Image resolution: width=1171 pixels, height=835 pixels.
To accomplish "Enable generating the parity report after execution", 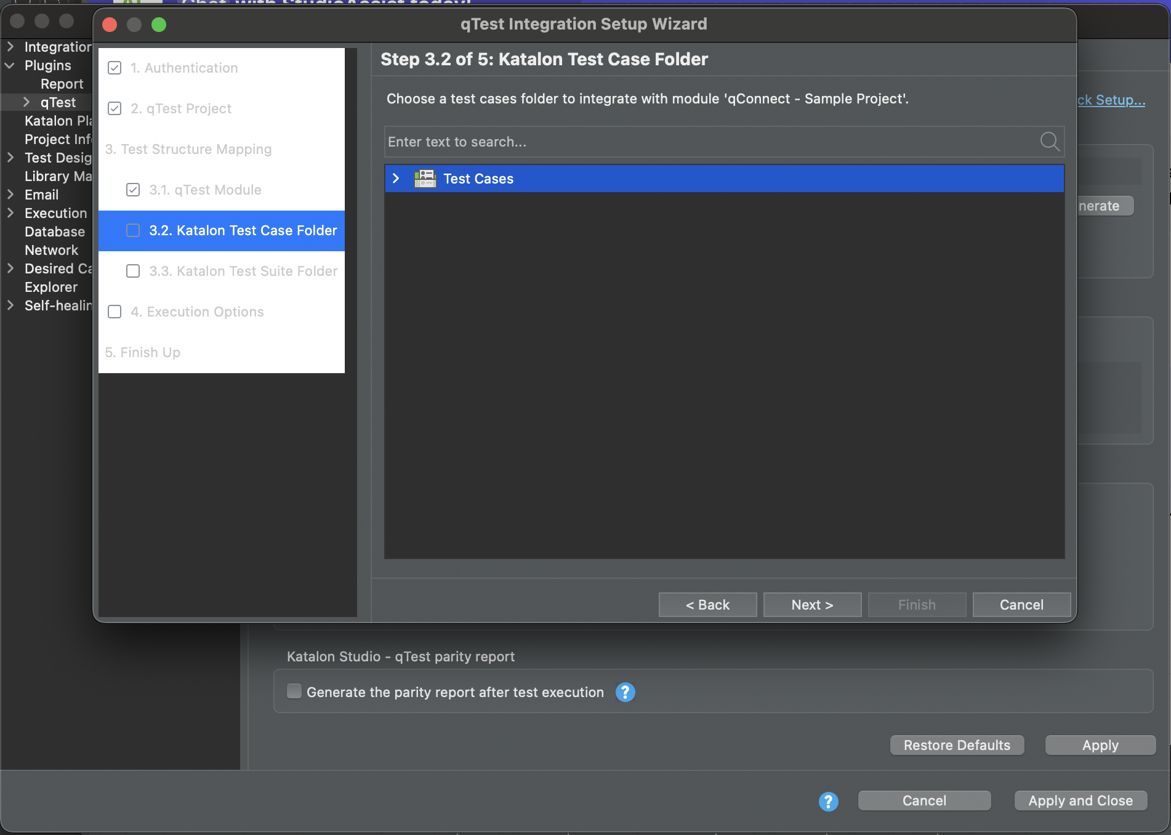I will (x=294, y=692).
